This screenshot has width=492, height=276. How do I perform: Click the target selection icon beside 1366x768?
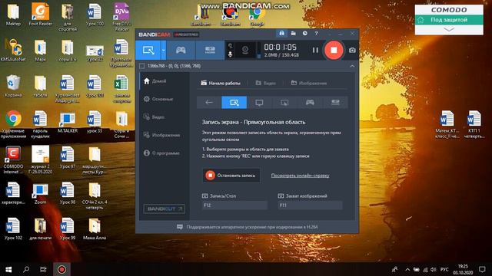pos(141,66)
